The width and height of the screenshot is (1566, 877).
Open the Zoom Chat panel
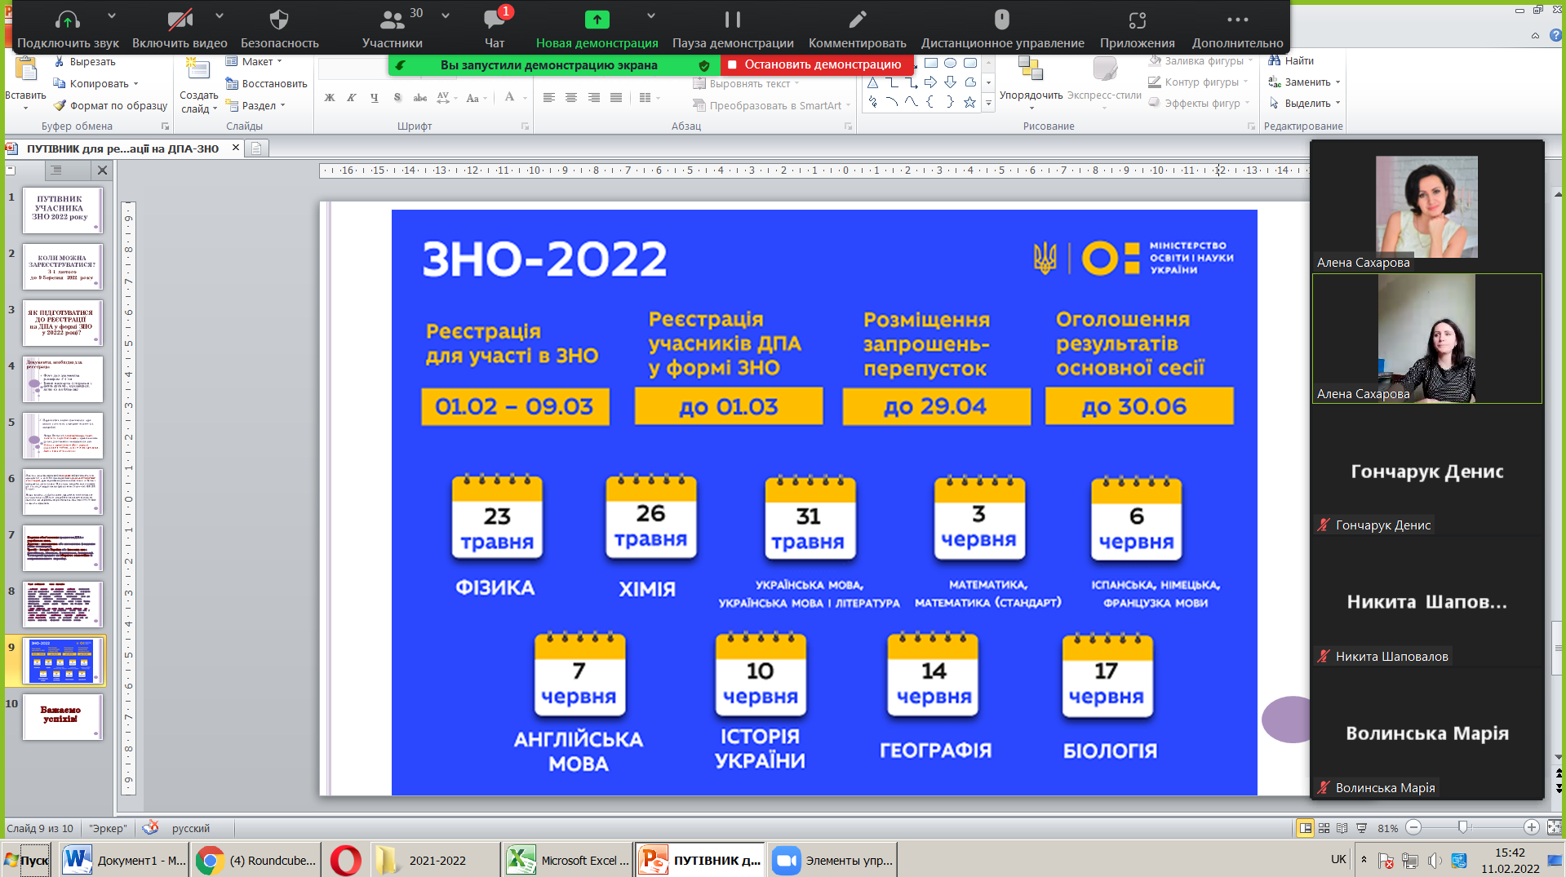(x=495, y=20)
